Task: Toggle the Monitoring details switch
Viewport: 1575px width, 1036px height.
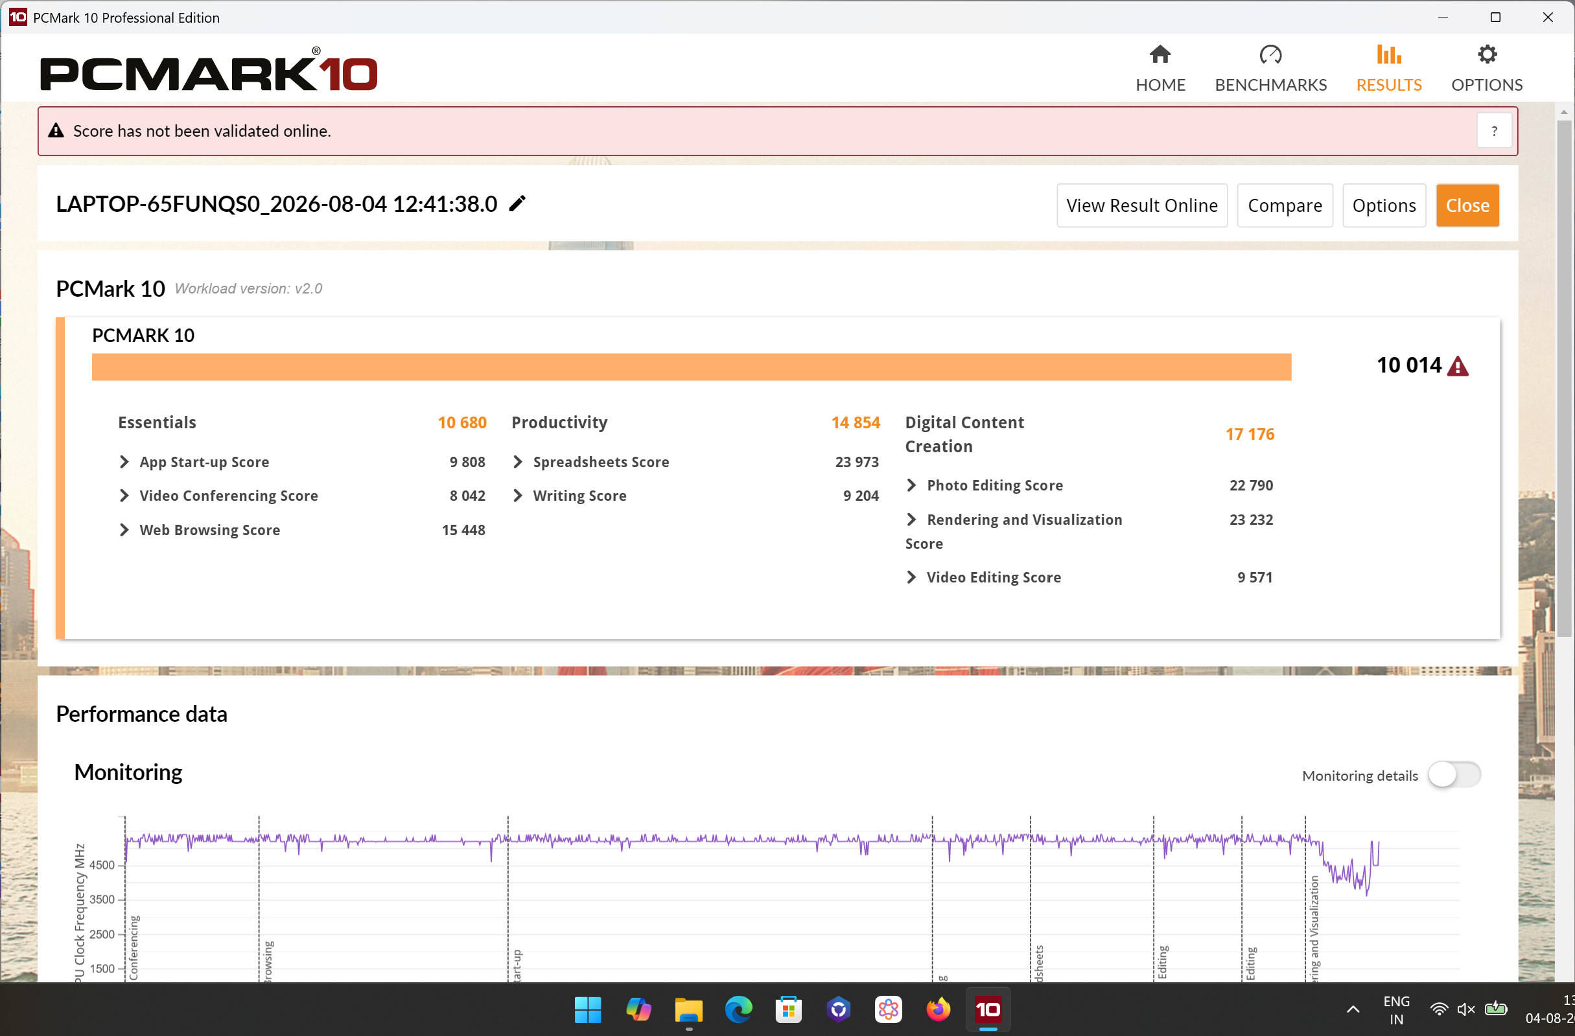Action: point(1454,775)
